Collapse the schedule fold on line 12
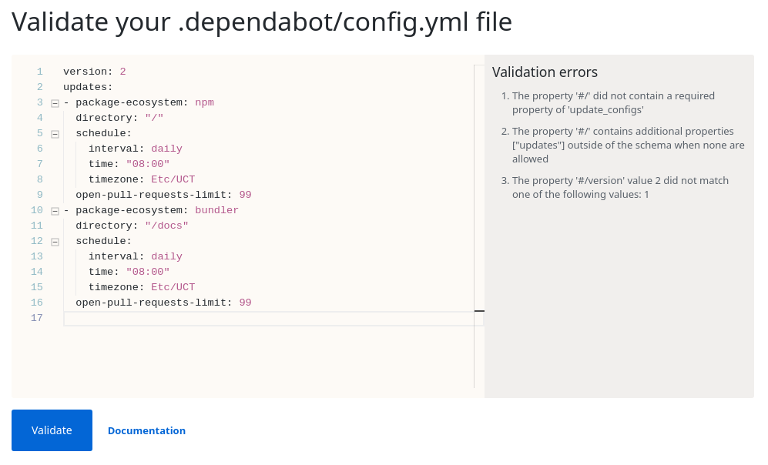The width and height of the screenshot is (768, 465). 55,242
